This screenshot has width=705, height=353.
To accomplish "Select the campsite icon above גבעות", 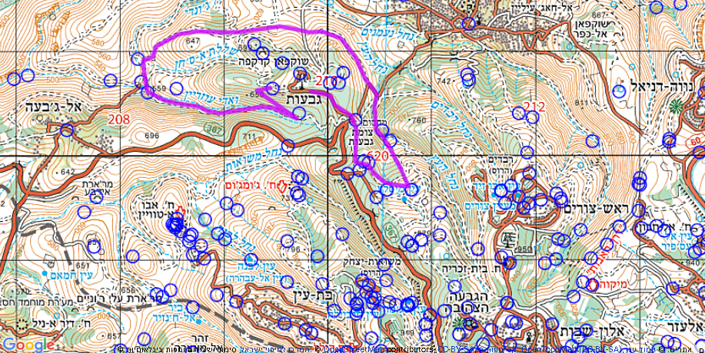I will coord(300,76).
